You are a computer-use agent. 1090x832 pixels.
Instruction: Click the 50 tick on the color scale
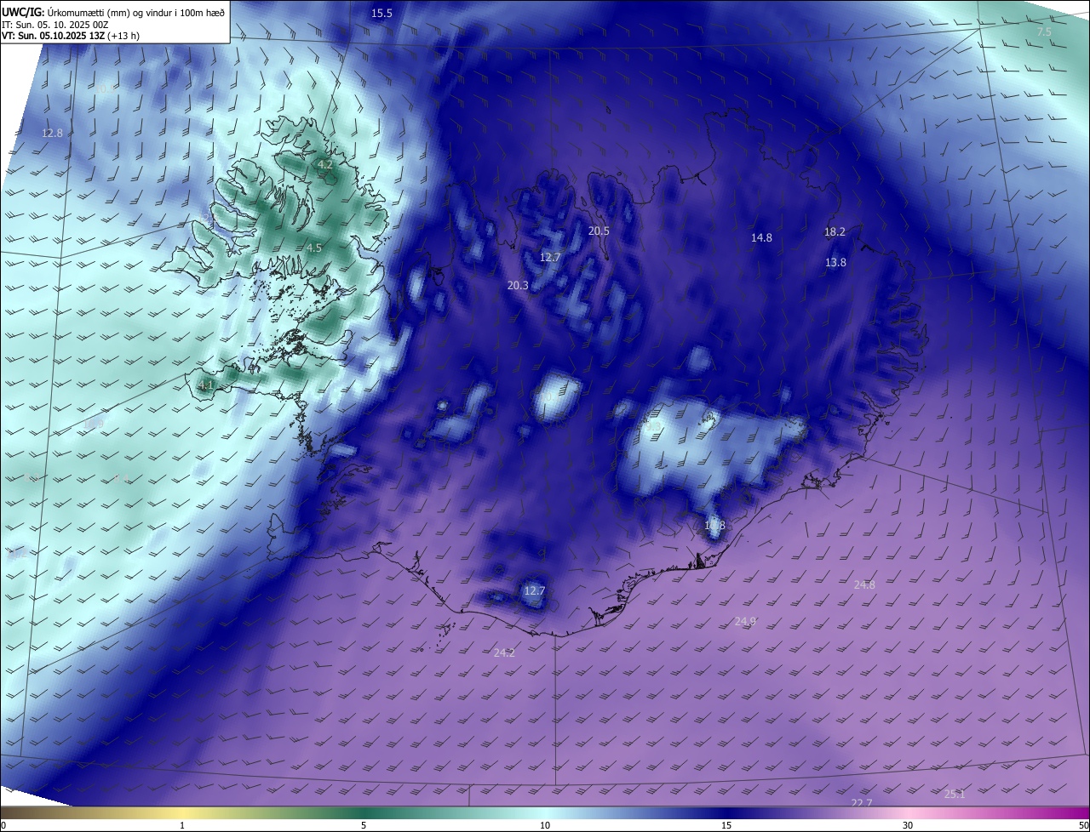click(x=1084, y=826)
